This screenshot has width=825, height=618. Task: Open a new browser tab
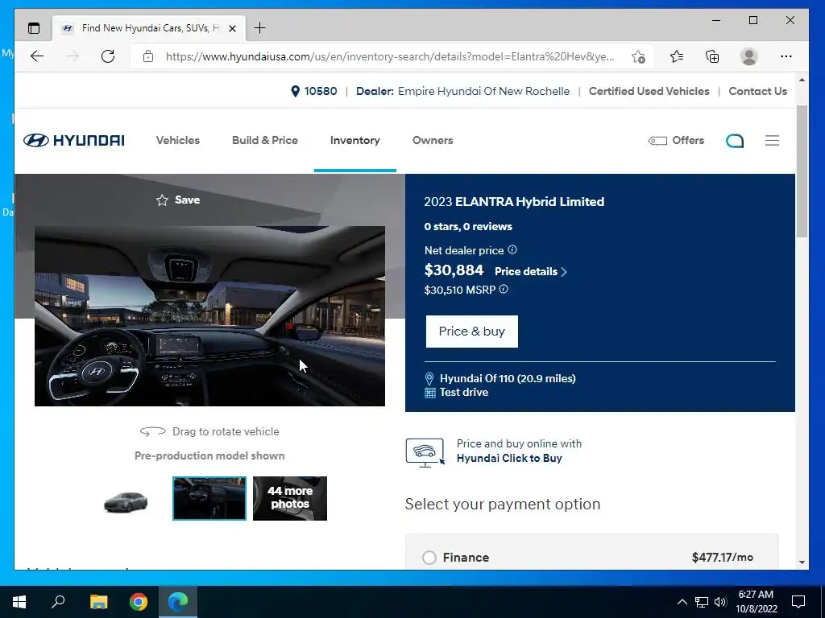(259, 28)
